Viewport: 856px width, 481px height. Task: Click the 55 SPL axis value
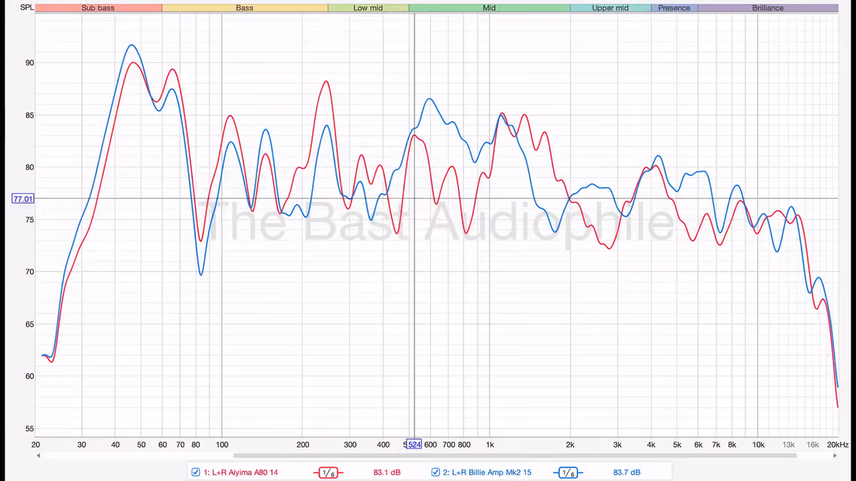(x=30, y=428)
